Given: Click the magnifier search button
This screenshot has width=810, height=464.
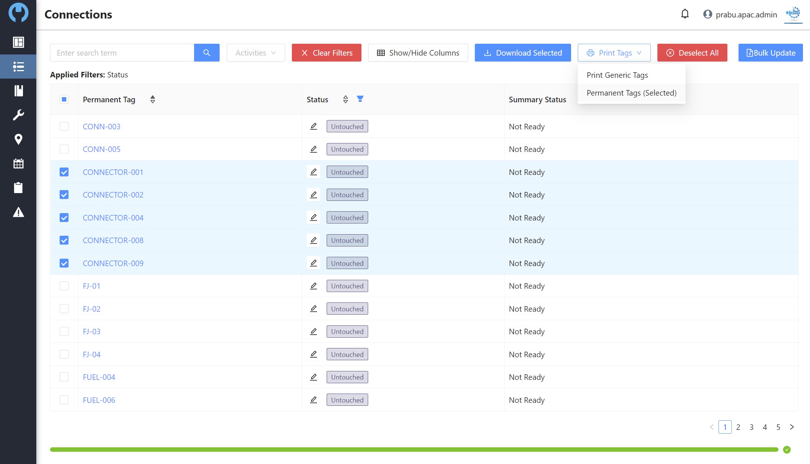Looking at the screenshot, I should coord(207,53).
